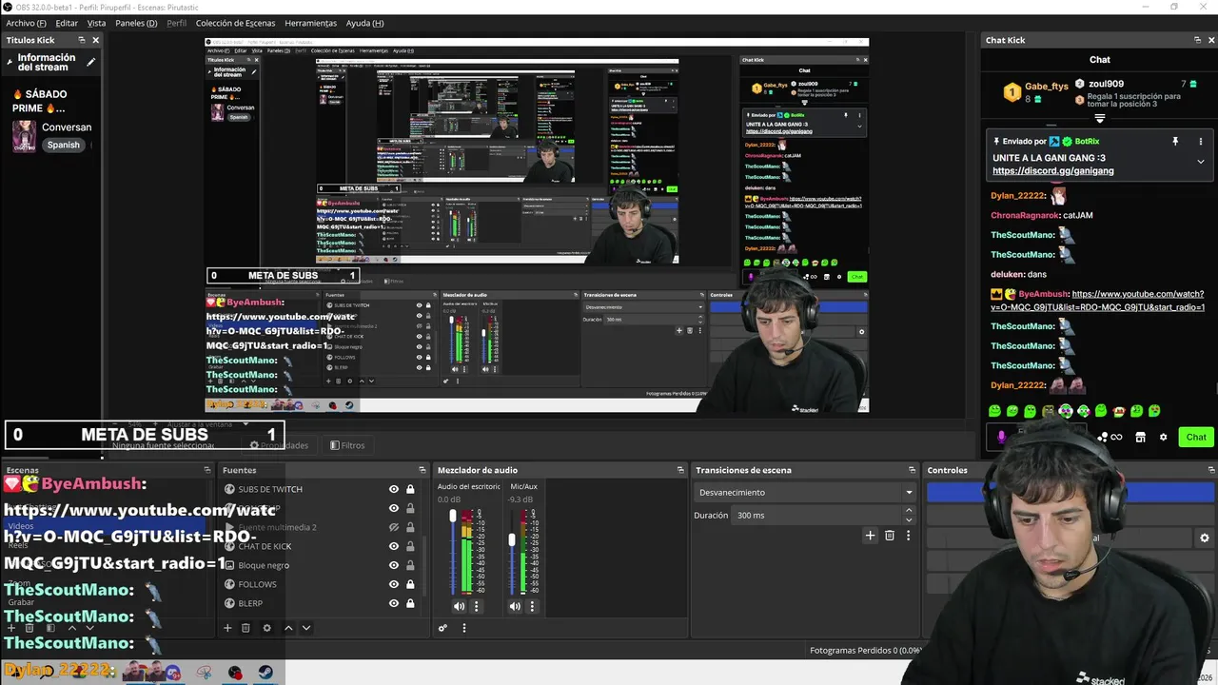The width and height of the screenshot is (1218, 685).
Task: Open the Vista menu
Action: 96,23
